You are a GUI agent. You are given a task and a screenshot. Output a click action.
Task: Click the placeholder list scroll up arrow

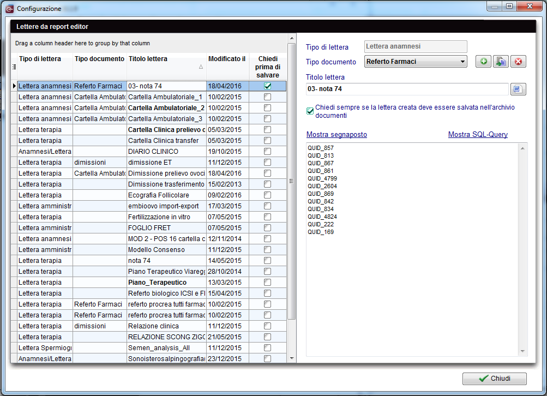point(522,148)
